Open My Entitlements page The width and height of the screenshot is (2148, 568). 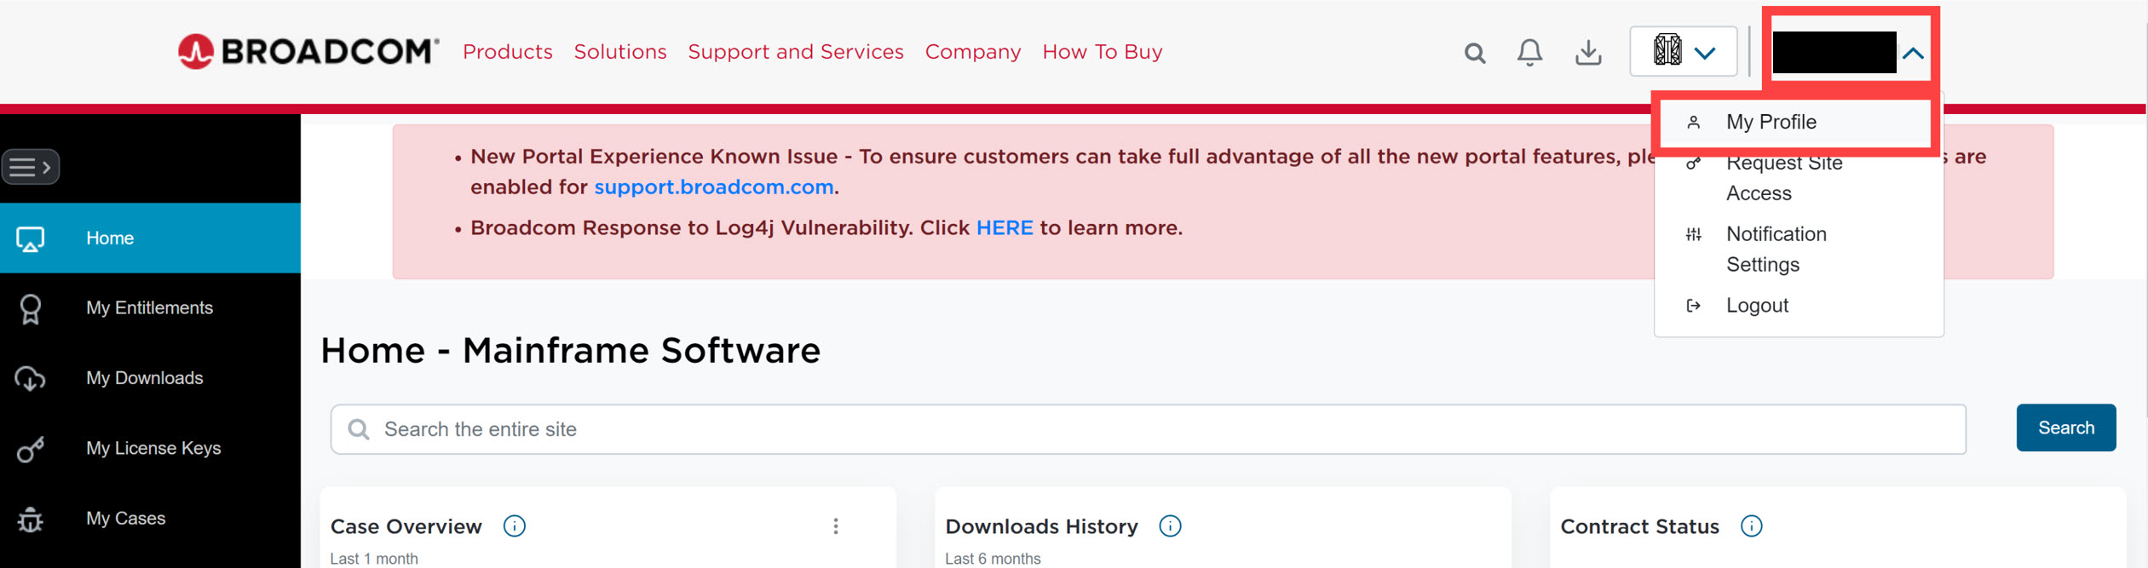pos(150,308)
